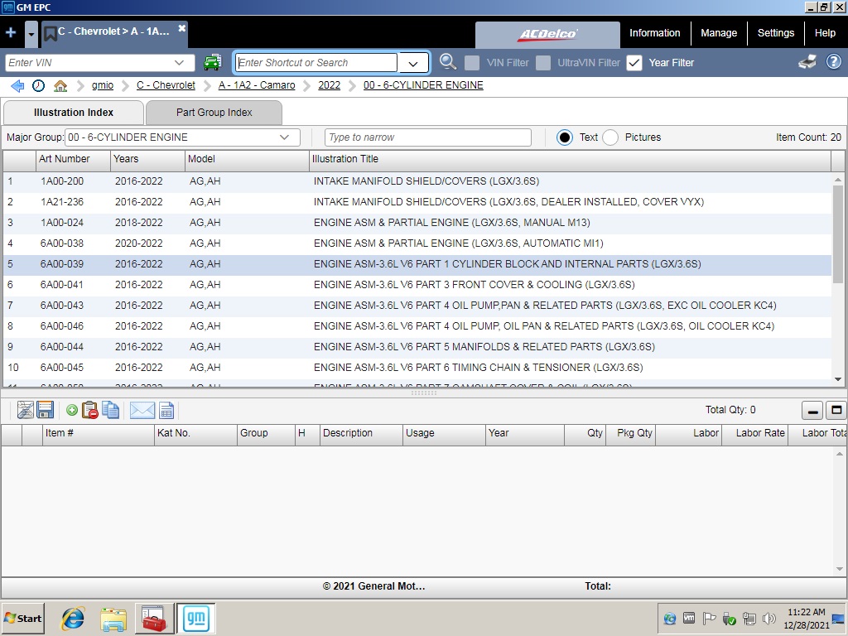
Task: Open the Help question mark icon
Action: [x=833, y=61]
